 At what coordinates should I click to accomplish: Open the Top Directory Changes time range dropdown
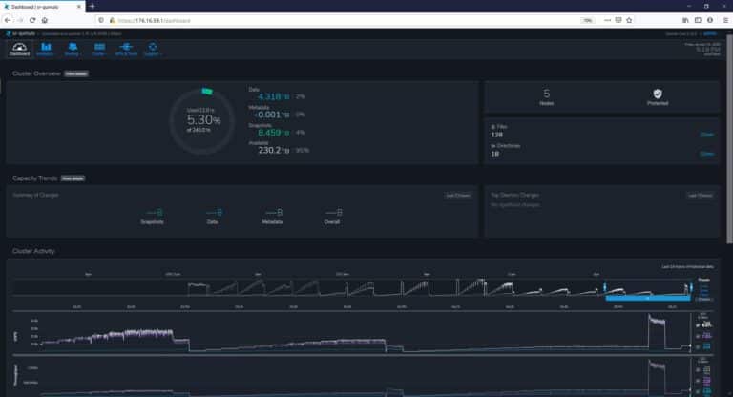click(x=700, y=196)
